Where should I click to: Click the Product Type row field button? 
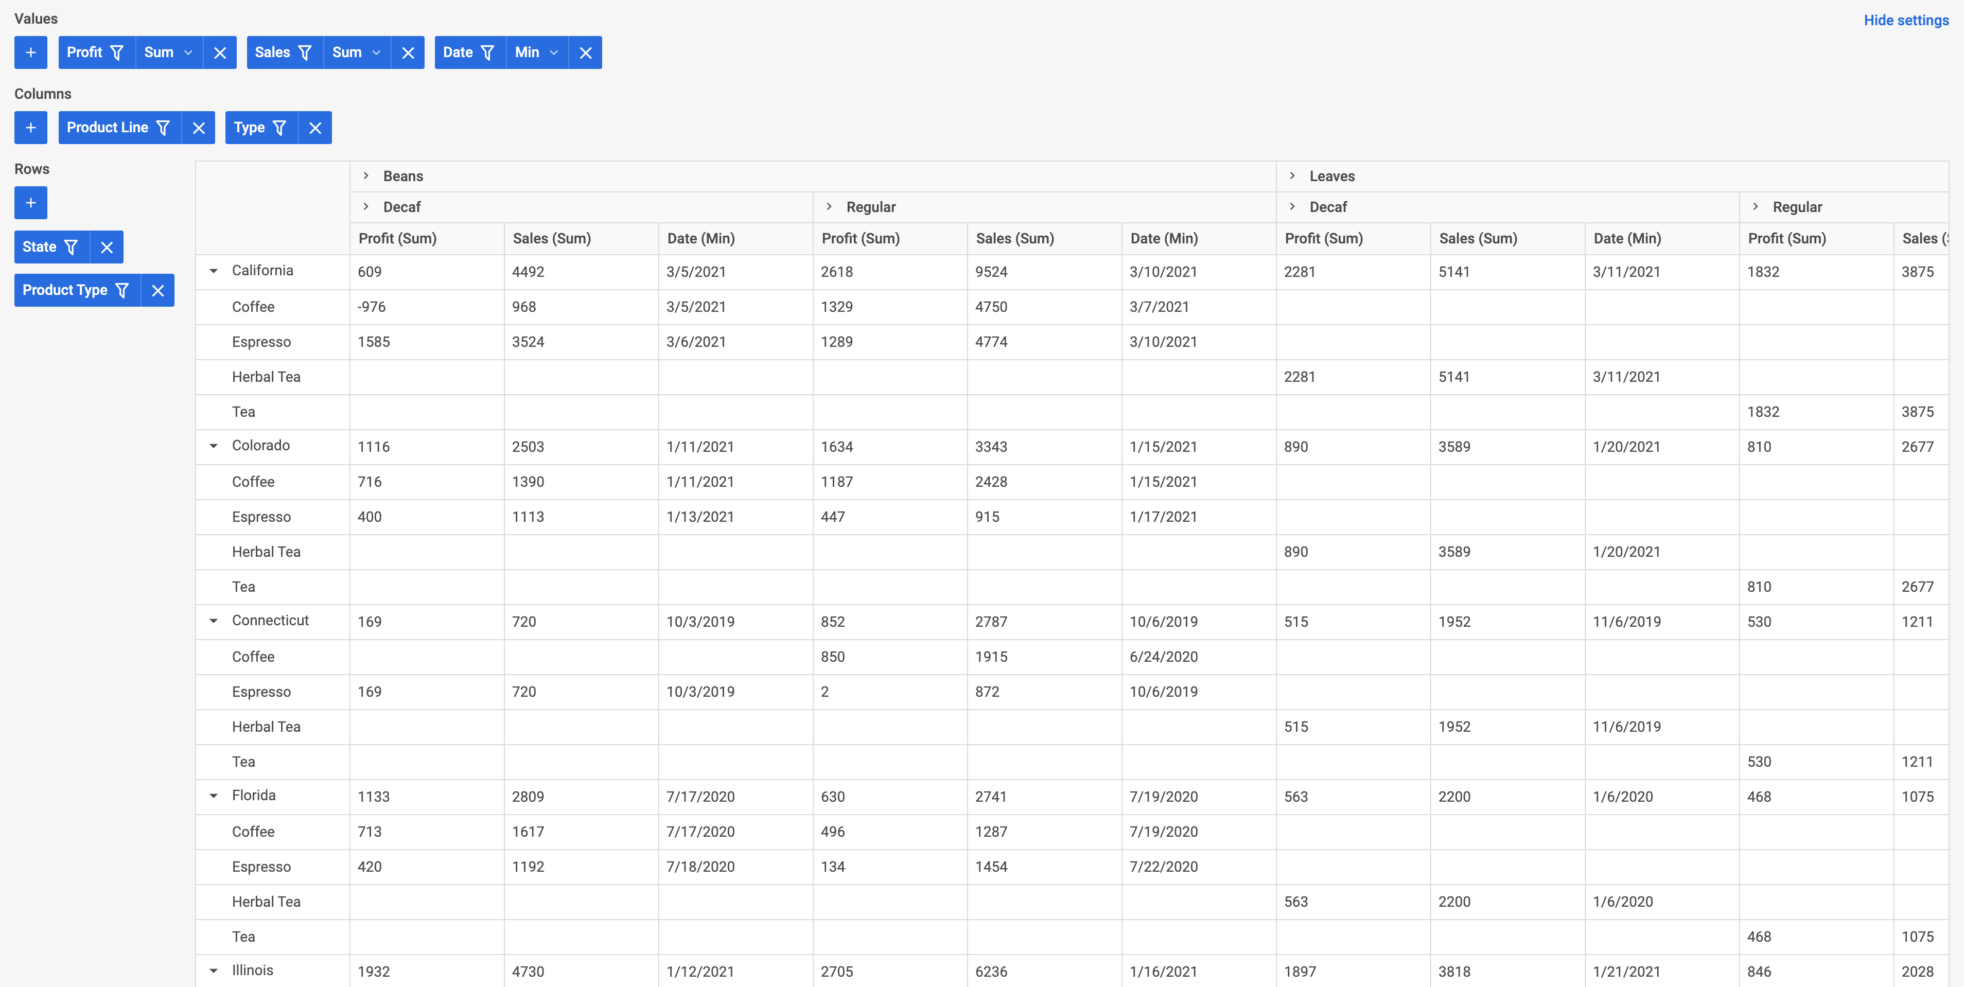click(65, 290)
